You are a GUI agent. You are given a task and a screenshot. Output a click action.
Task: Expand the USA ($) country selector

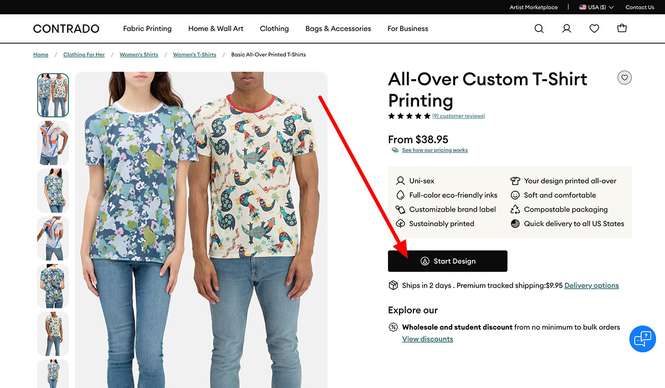[596, 7]
